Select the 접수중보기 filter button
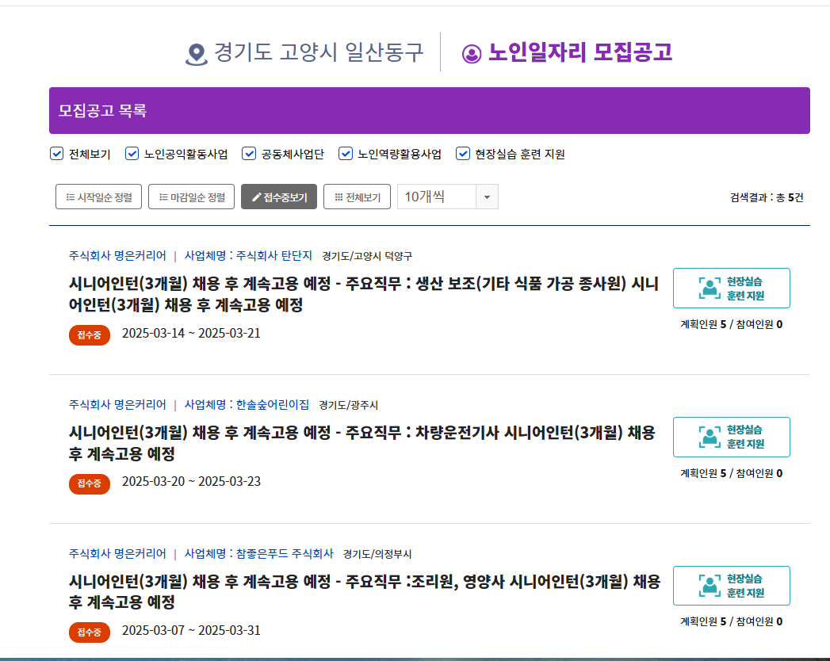Screen dimensions: 830x661 [279, 197]
